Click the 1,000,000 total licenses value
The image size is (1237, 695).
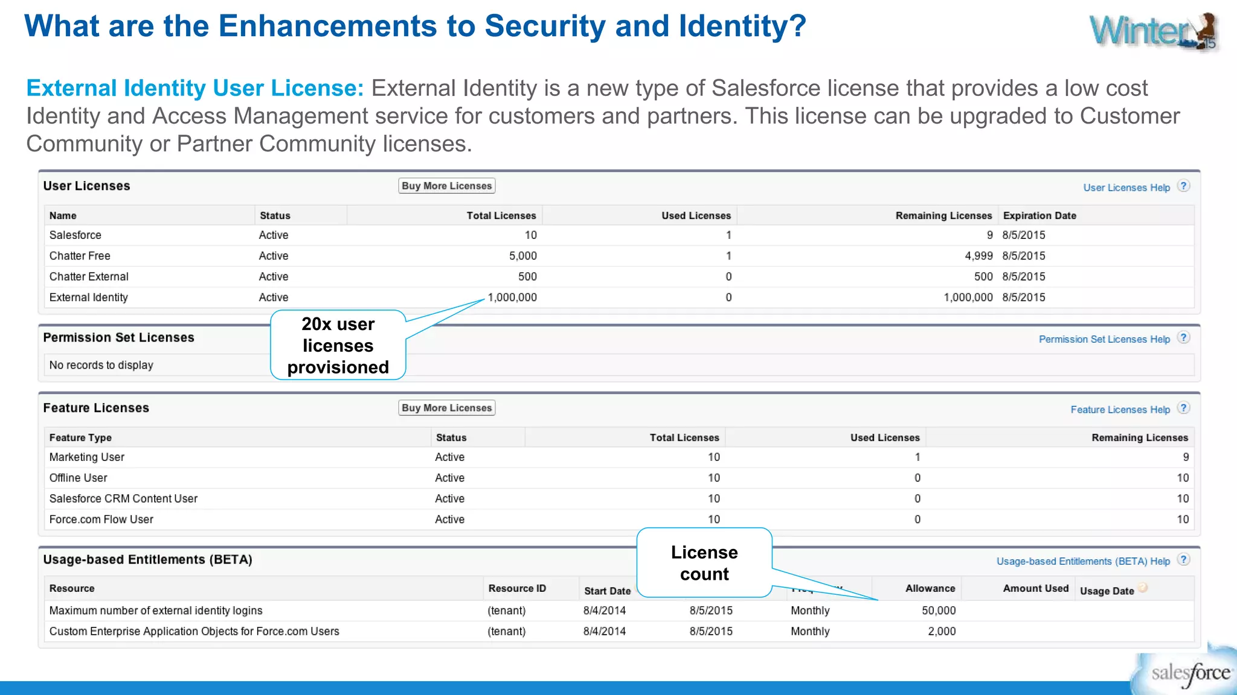point(512,297)
